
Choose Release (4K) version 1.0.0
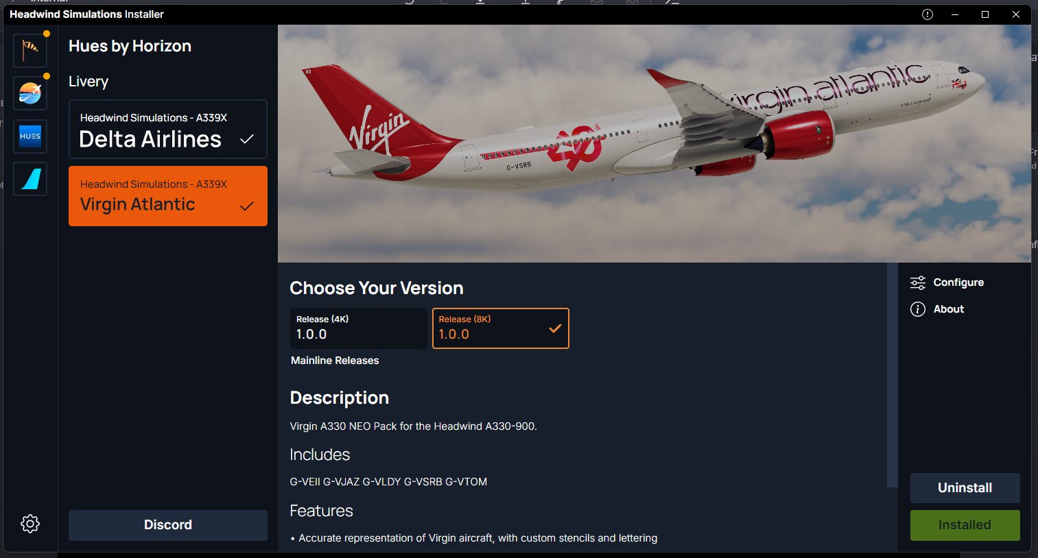click(x=359, y=328)
